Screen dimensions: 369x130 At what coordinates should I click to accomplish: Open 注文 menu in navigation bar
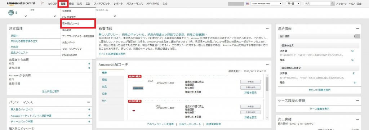(80, 4)
